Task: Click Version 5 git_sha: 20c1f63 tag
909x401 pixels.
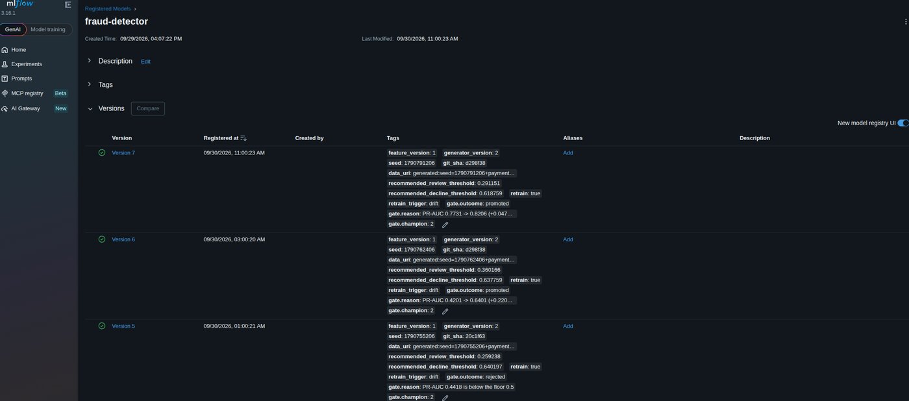Action: pos(464,337)
